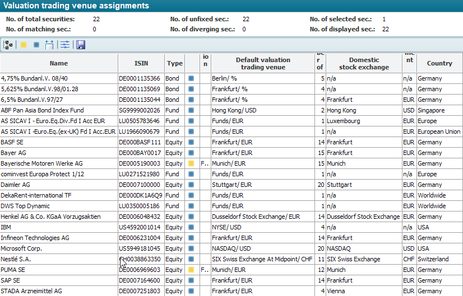
Task: Click the yellow square toolbar icon
Action: point(24,45)
